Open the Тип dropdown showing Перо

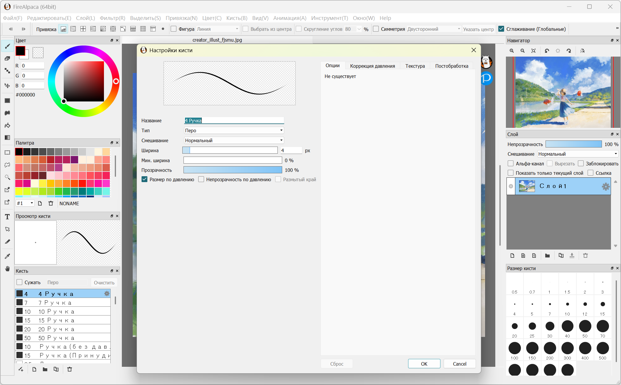point(234,130)
